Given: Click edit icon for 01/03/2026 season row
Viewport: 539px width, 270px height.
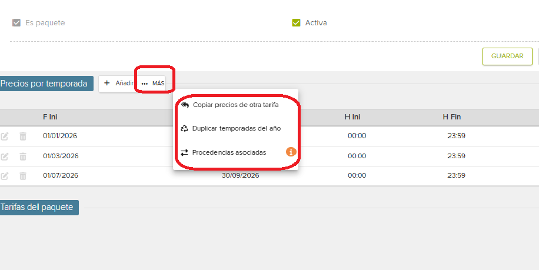Looking at the screenshot, I should (5, 156).
